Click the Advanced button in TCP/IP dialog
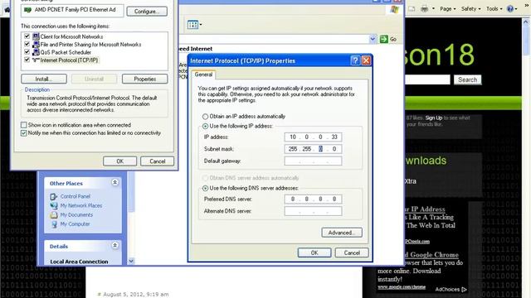 coord(342,233)
